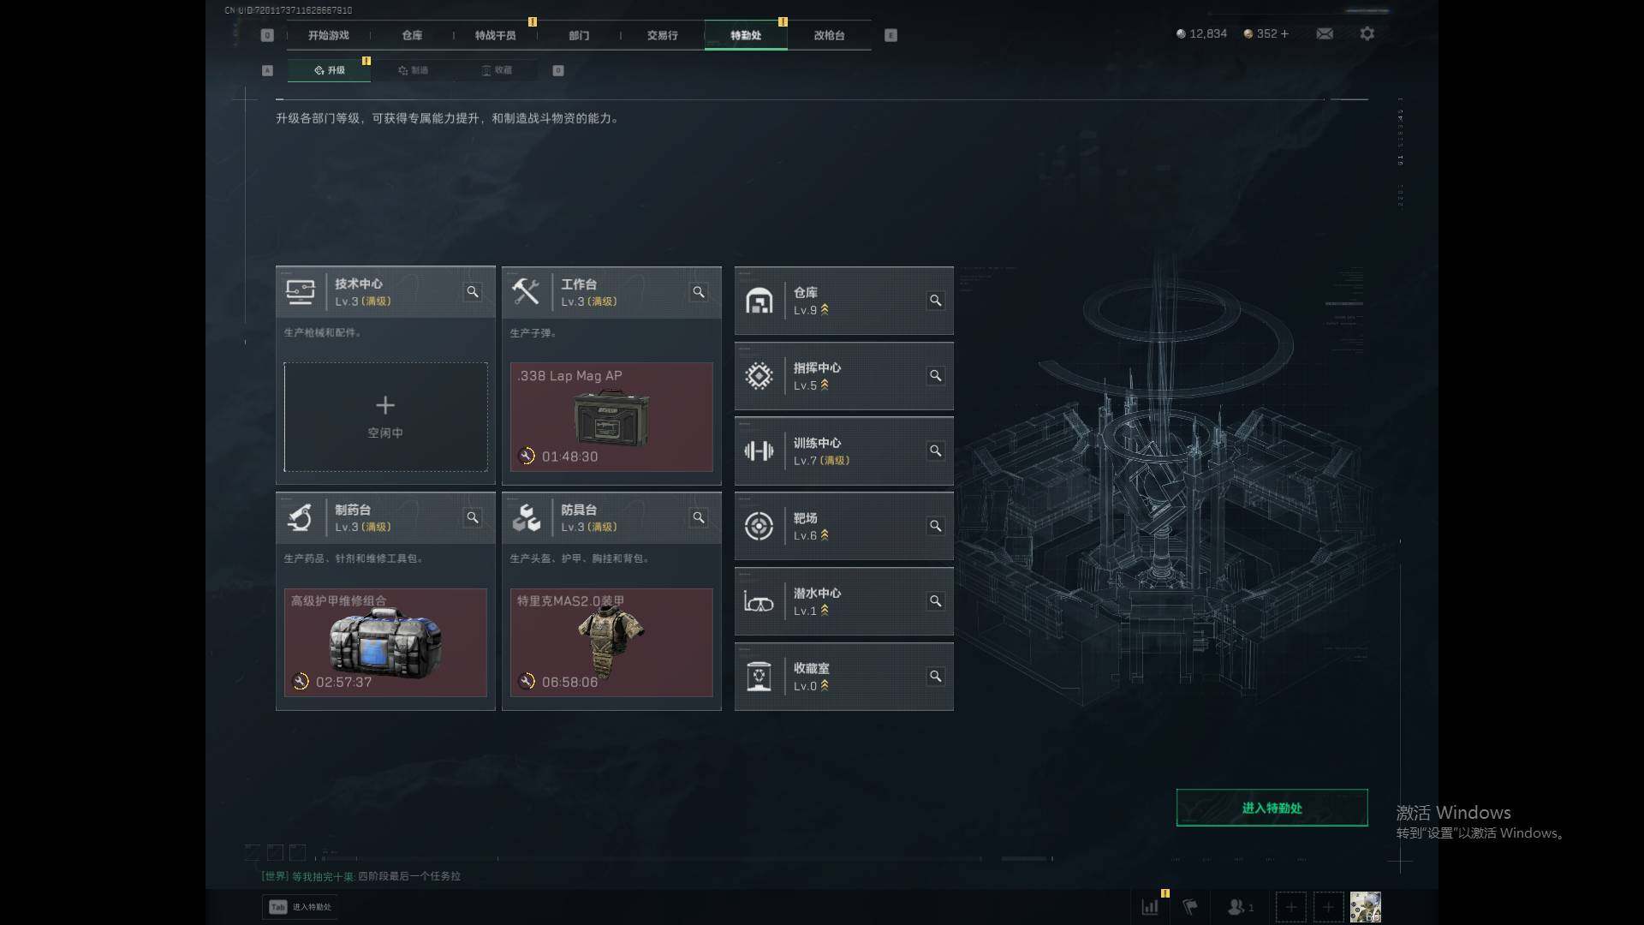Open the statistics bar chart icon
This screenshot has width=1644, height=925.
click(x=1150, y=906)
